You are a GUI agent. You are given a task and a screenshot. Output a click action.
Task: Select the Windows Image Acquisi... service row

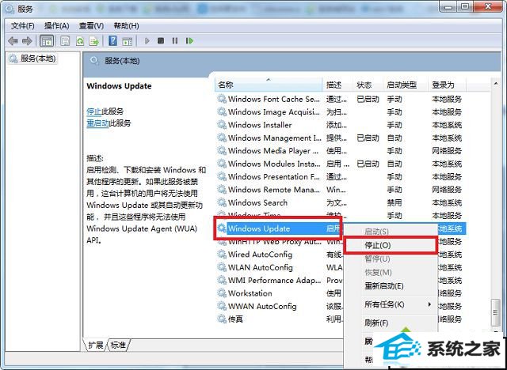coord(341,112)
